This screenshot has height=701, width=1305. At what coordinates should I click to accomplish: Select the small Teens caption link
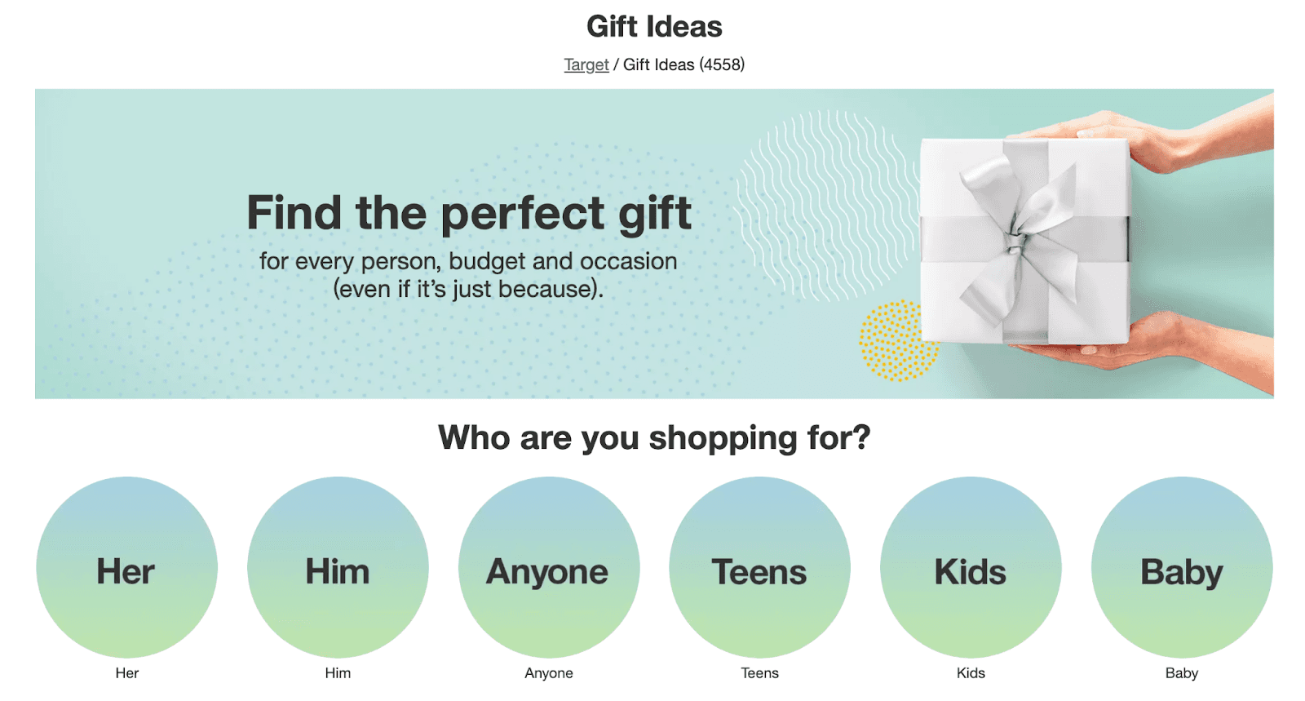tap(759, 673)
